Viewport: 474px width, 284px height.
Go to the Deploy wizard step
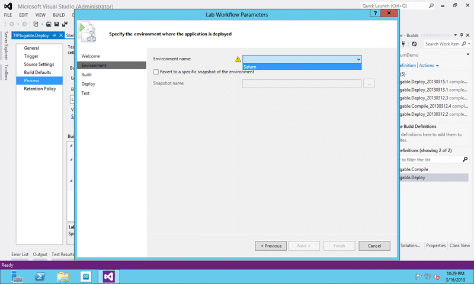pyautogui.click(x=88, y=84)
